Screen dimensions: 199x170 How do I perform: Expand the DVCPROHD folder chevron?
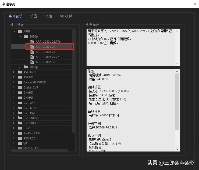(x=13, y=123)
